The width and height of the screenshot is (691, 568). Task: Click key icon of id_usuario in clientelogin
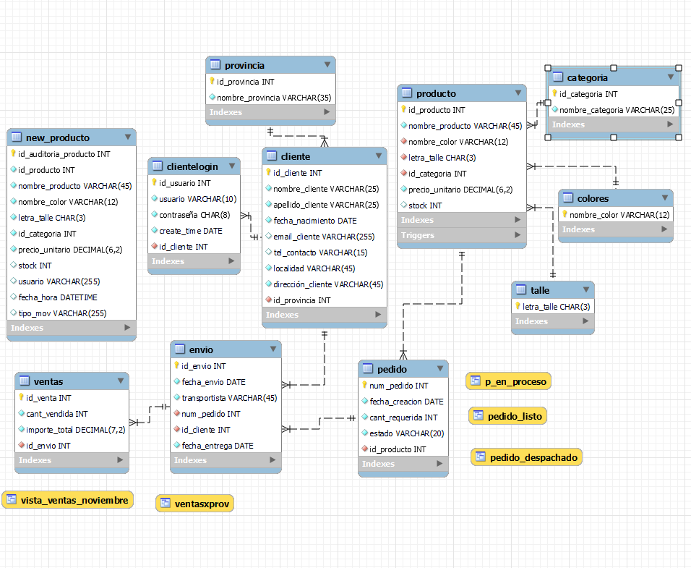(x=154, y=182)
